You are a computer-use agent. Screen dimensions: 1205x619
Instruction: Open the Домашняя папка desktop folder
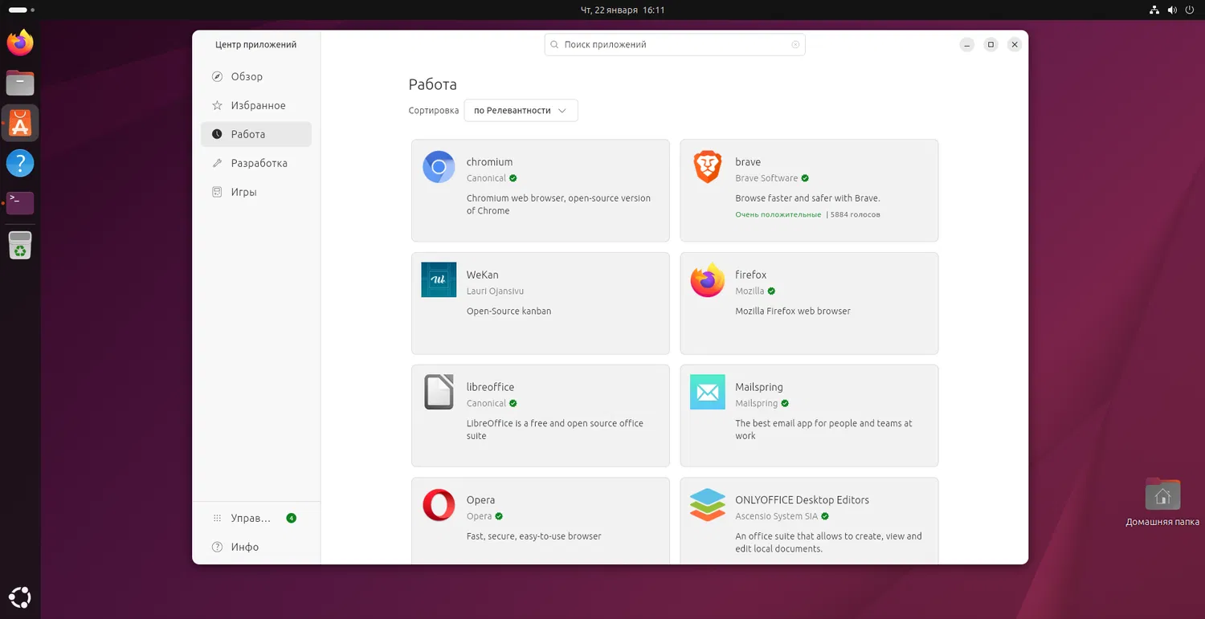coord(1162,502)
